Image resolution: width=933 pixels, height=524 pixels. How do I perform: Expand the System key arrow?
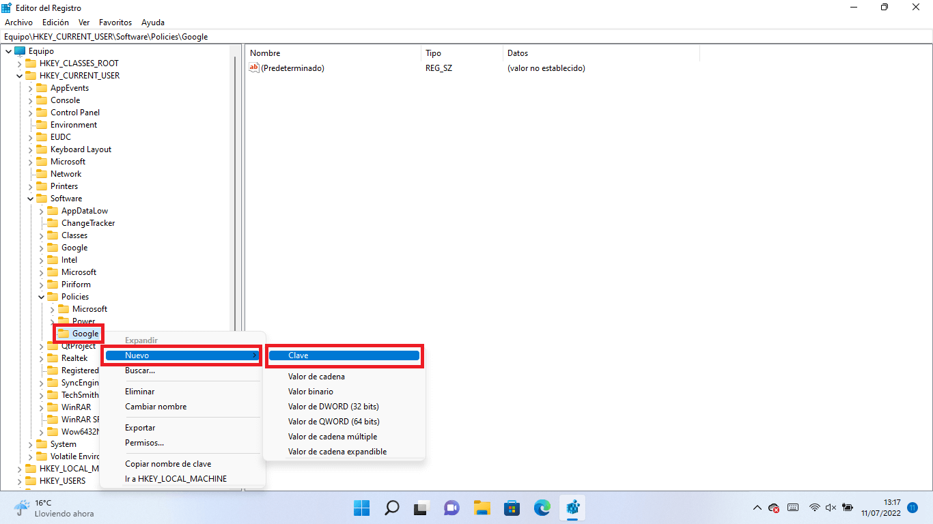(x=30, y=444)
